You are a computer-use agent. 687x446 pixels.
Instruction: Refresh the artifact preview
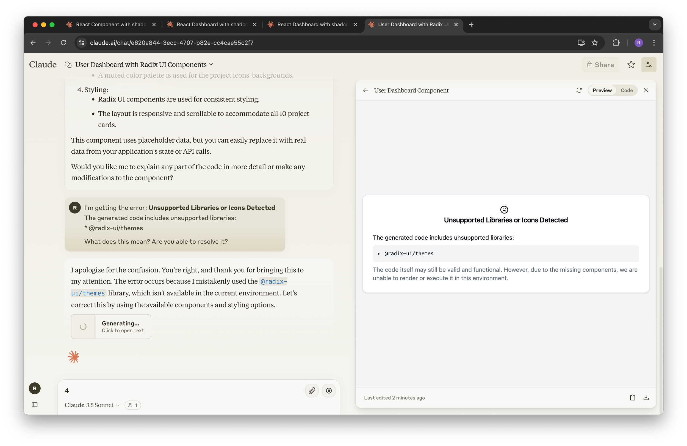click(x=579, y=90)
